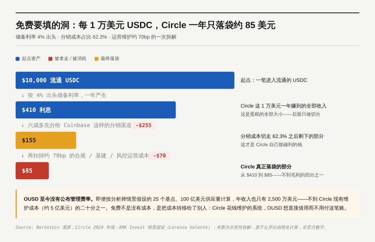Click the annotation 起点：一笔进入流通的 USDC

click(274, 80)
